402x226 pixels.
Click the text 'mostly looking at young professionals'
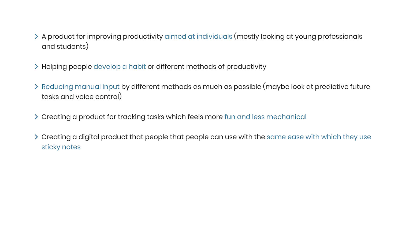click(299, 36)
